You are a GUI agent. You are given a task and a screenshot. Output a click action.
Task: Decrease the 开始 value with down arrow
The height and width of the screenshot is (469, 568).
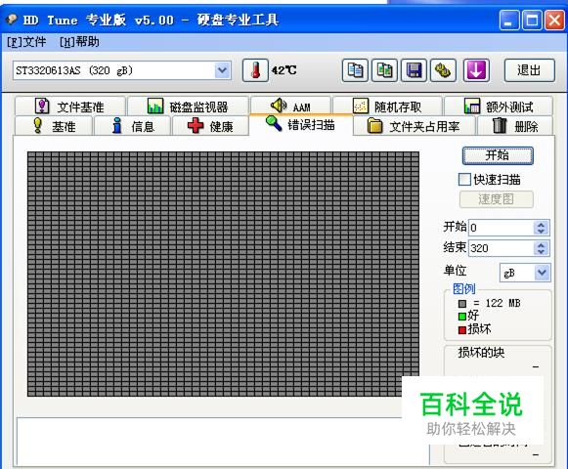(x=542, y=232)
